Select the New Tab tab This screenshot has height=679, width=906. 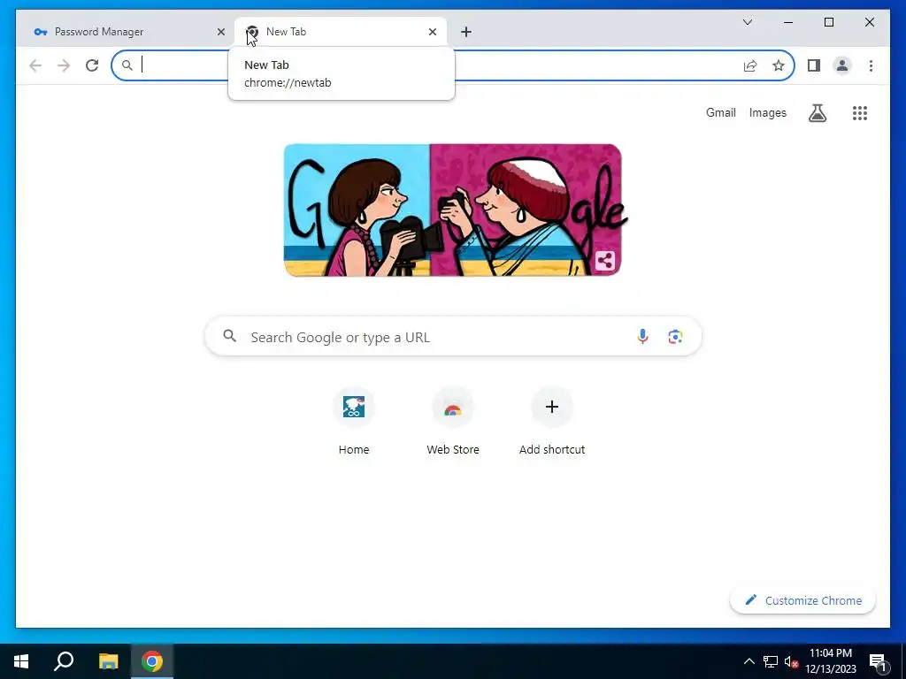click(x=341, y=32)
